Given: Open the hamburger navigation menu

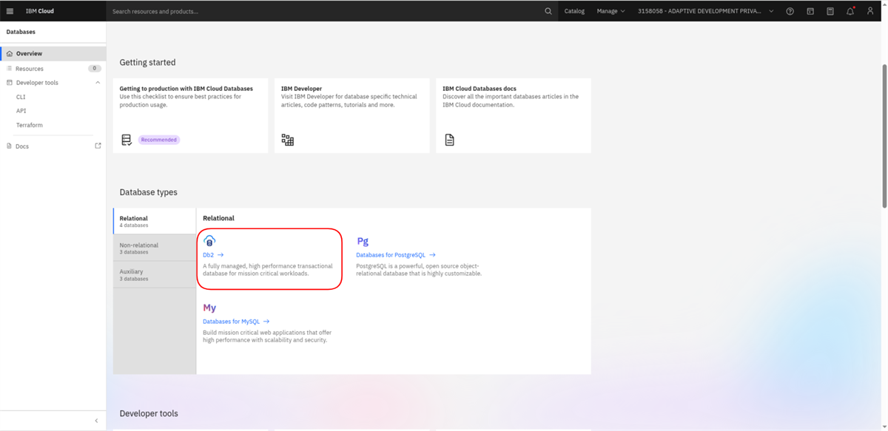Looking at the screenshot, I should (x=10, y=11).
